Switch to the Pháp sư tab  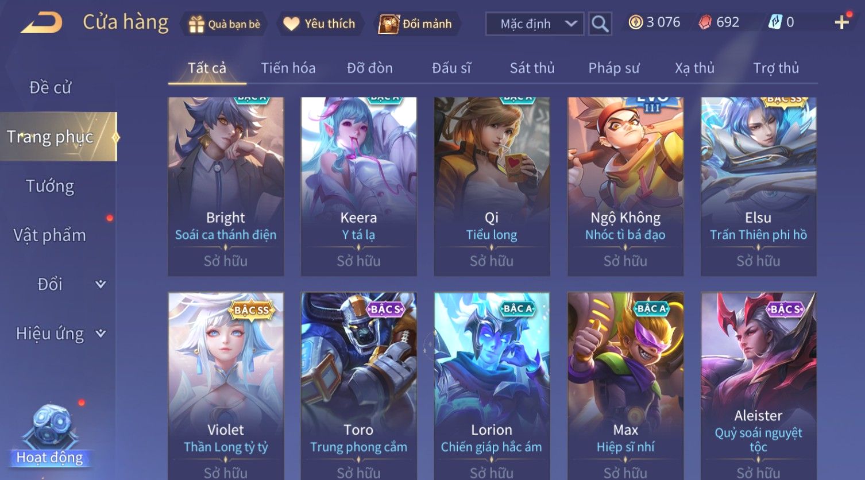pyautogui.click(x=613, y=68)
